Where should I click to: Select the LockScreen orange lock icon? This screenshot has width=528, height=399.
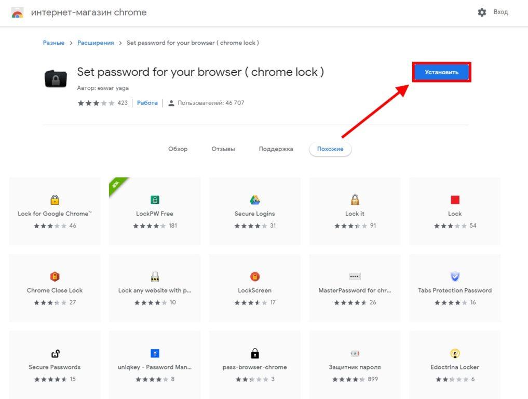[x=254, y=276]
